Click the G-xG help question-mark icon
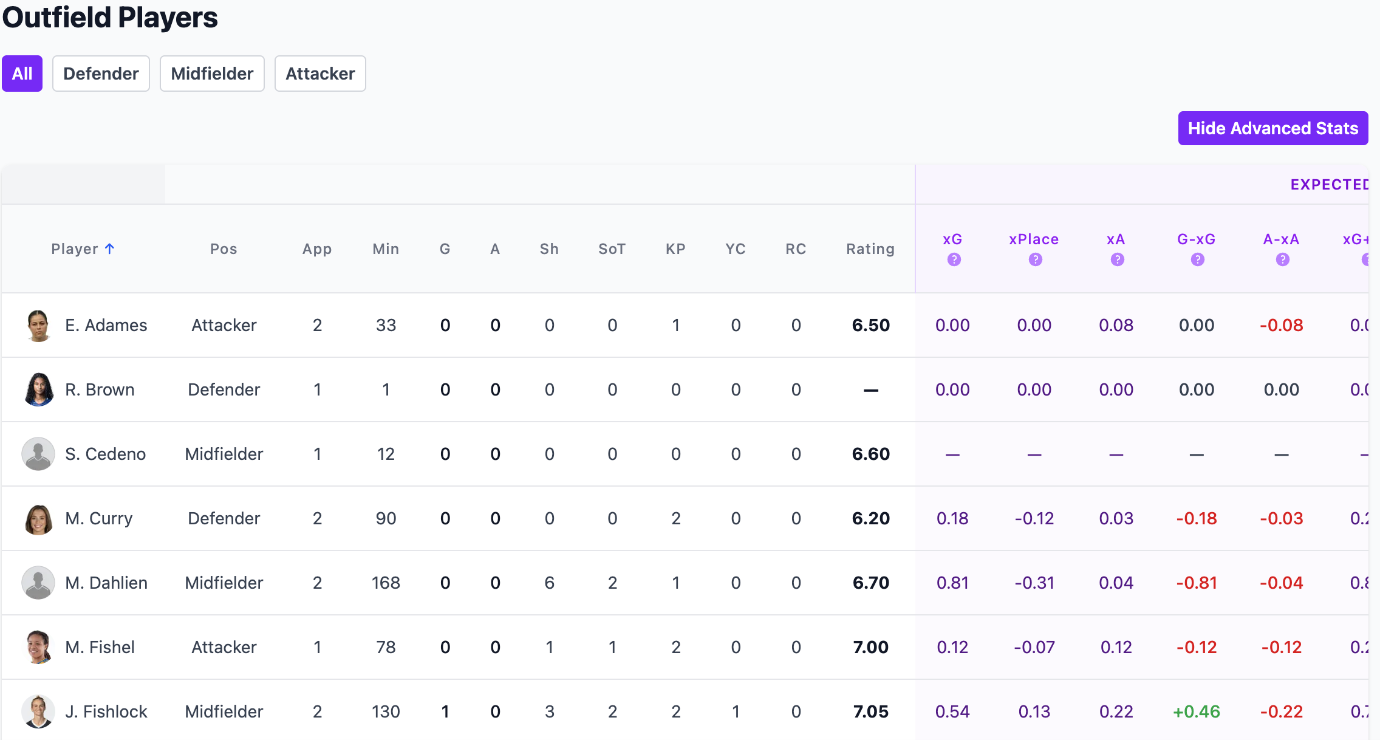 [1197, 260]
